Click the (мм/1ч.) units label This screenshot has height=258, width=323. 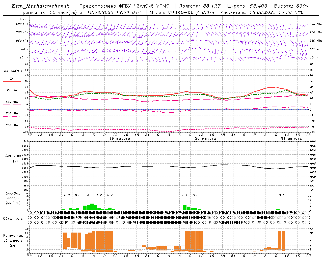[x=13, y=203]
